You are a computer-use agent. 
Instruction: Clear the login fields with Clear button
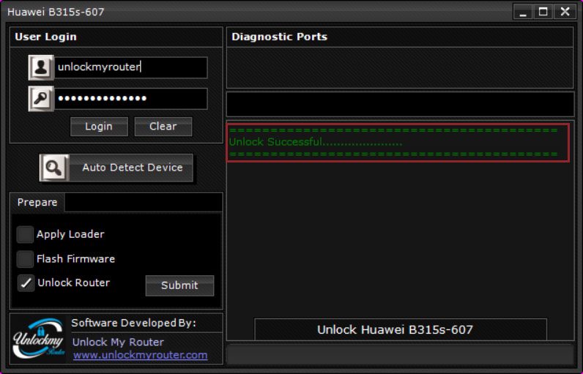click(x=163, y=127)
